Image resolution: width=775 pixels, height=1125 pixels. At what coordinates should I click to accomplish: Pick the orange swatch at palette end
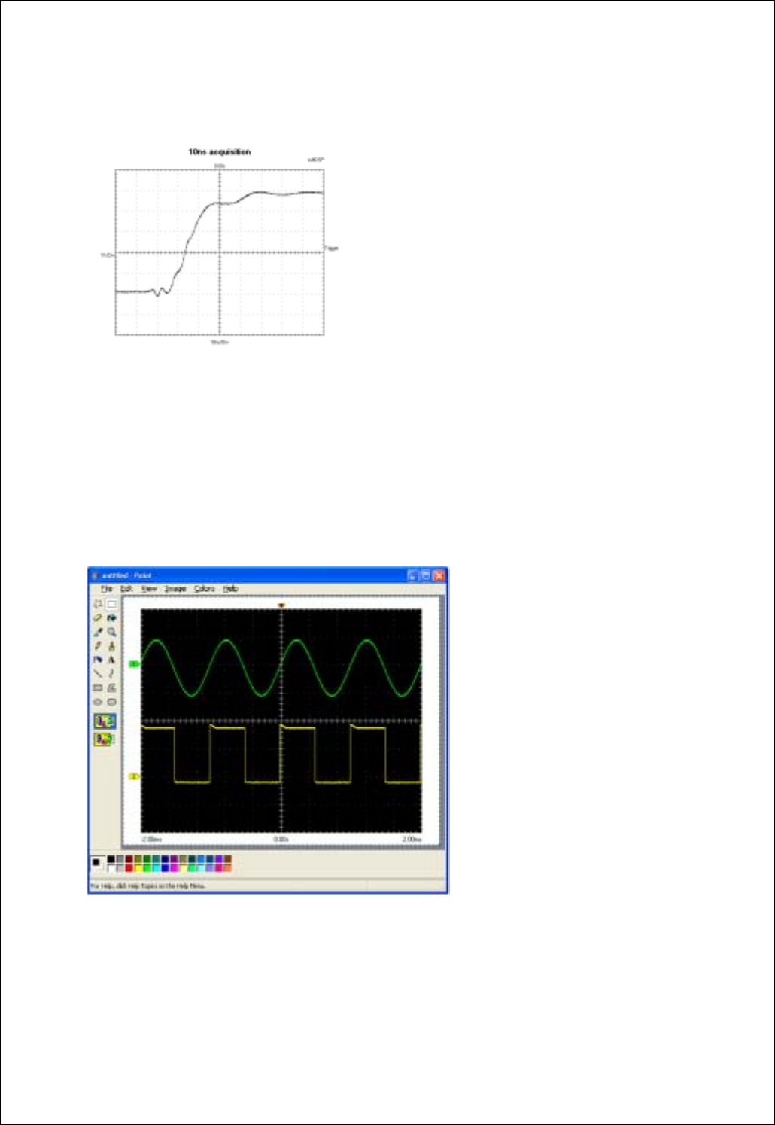point(227,868)
